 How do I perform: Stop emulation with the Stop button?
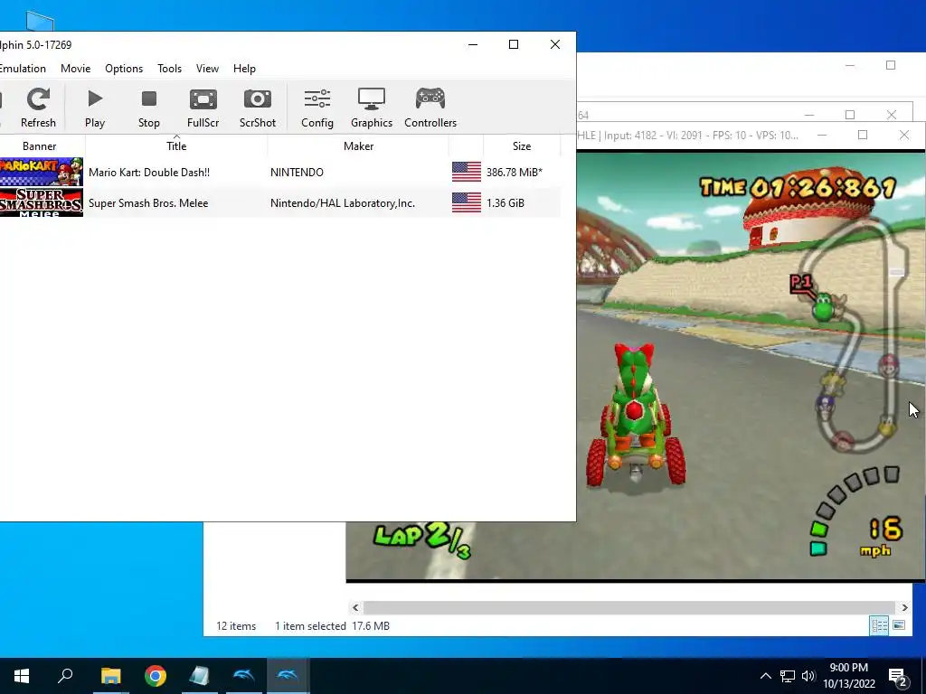pyautogui.click(x=149, y=107)
